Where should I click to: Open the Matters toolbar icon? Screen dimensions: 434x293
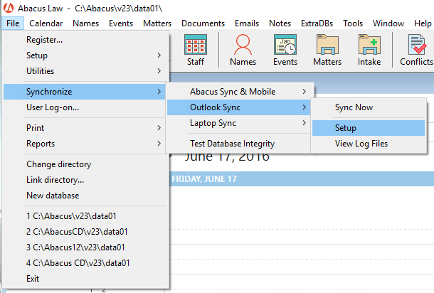pos(327,50)
